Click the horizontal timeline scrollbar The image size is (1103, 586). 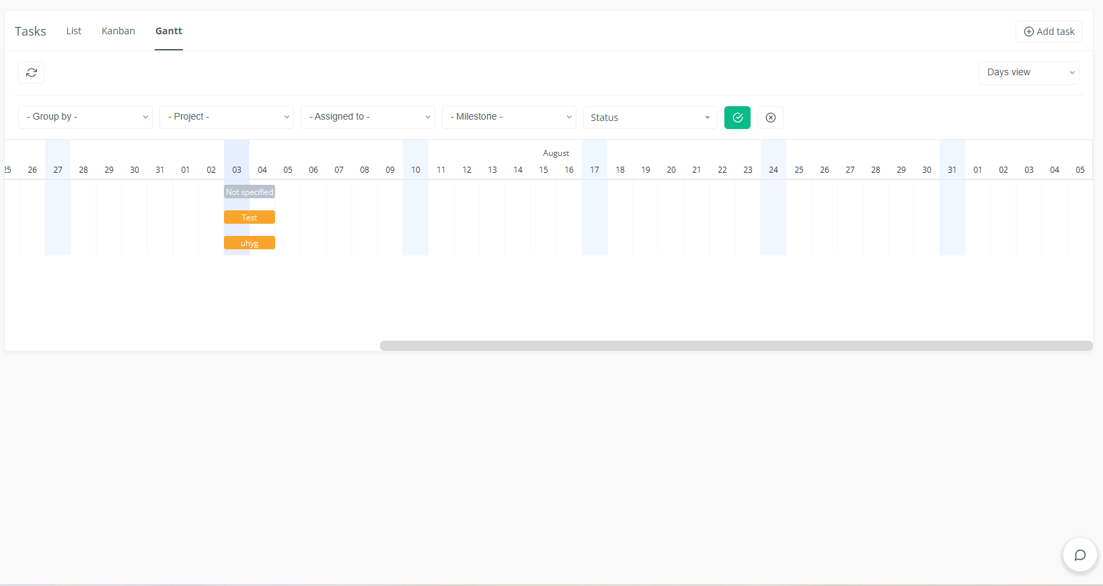736,345
